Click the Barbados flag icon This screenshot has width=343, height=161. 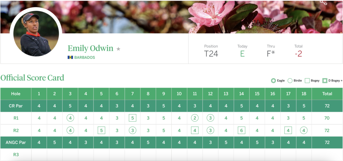[x=70, y=57]
